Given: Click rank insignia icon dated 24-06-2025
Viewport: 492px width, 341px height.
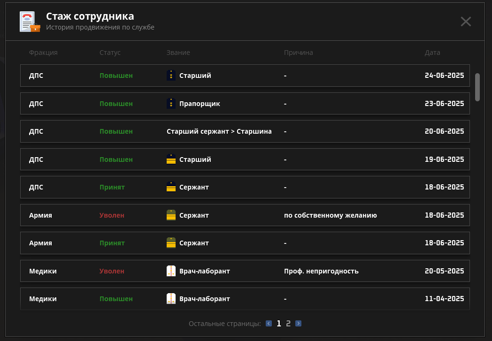Looking at the screenshot, I should pyautogui.click(x=171, y=76).
